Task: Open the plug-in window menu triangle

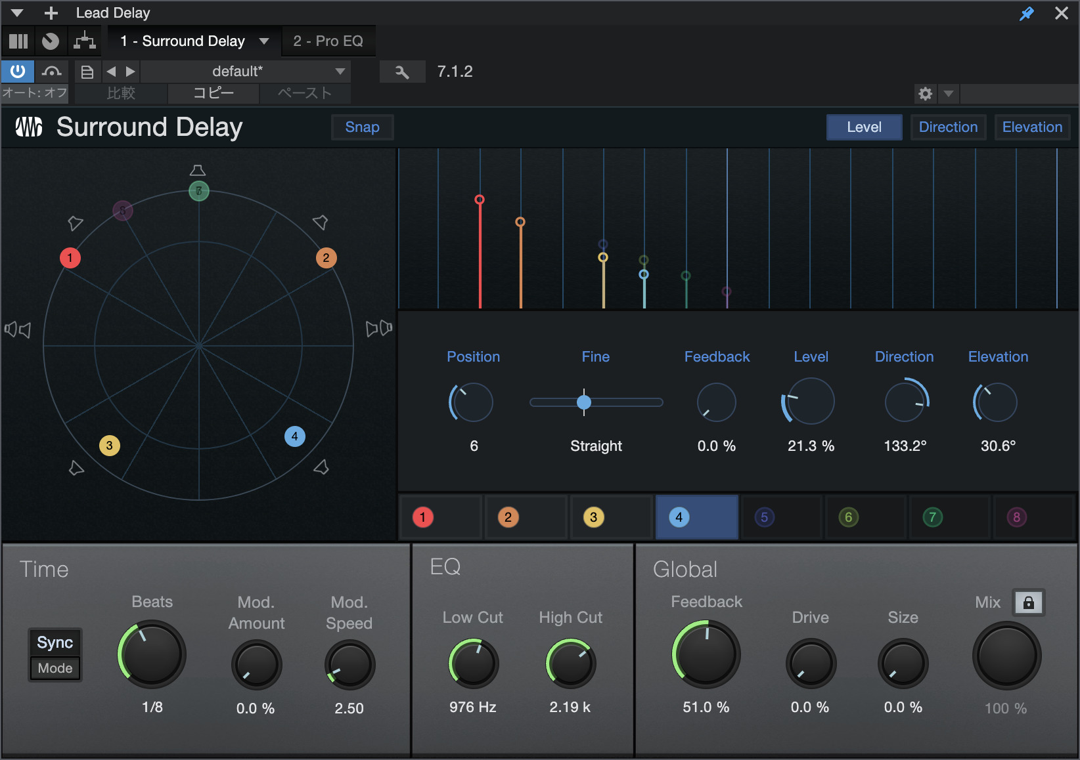Action: [17, 12]
